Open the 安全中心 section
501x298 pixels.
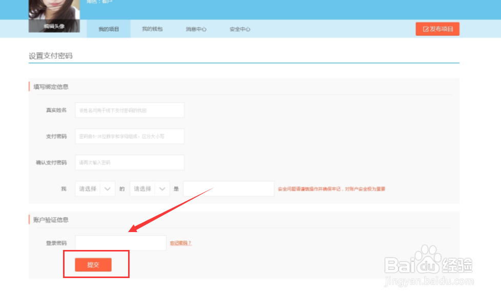pyautogui.click(x=239, y=29)
